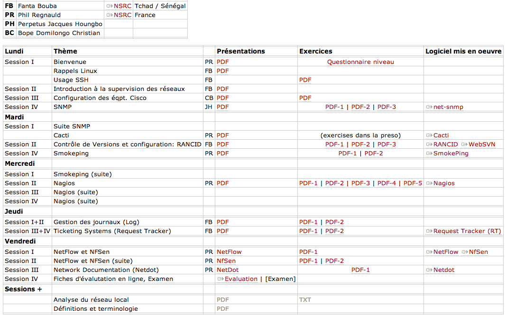Open the TXT file for Analyse du réseau local
This screenshot has width=506, height=316.
305,300
